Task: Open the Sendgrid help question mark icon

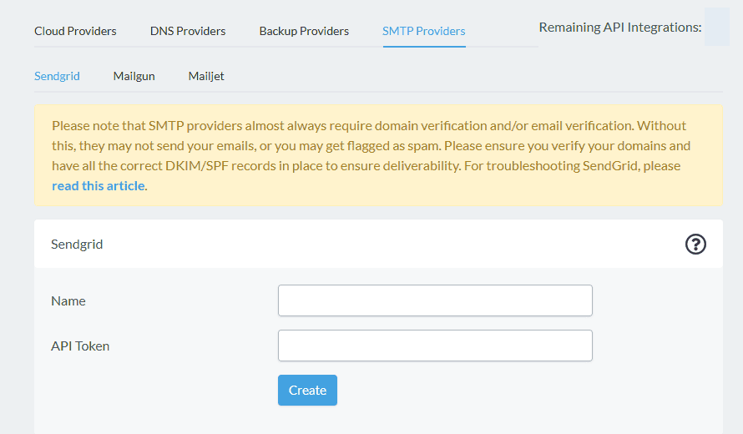Action: [x=695, y=245]
